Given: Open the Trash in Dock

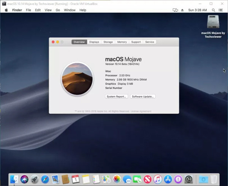Looking at the screenshot, I should click(x=214, y=179).
